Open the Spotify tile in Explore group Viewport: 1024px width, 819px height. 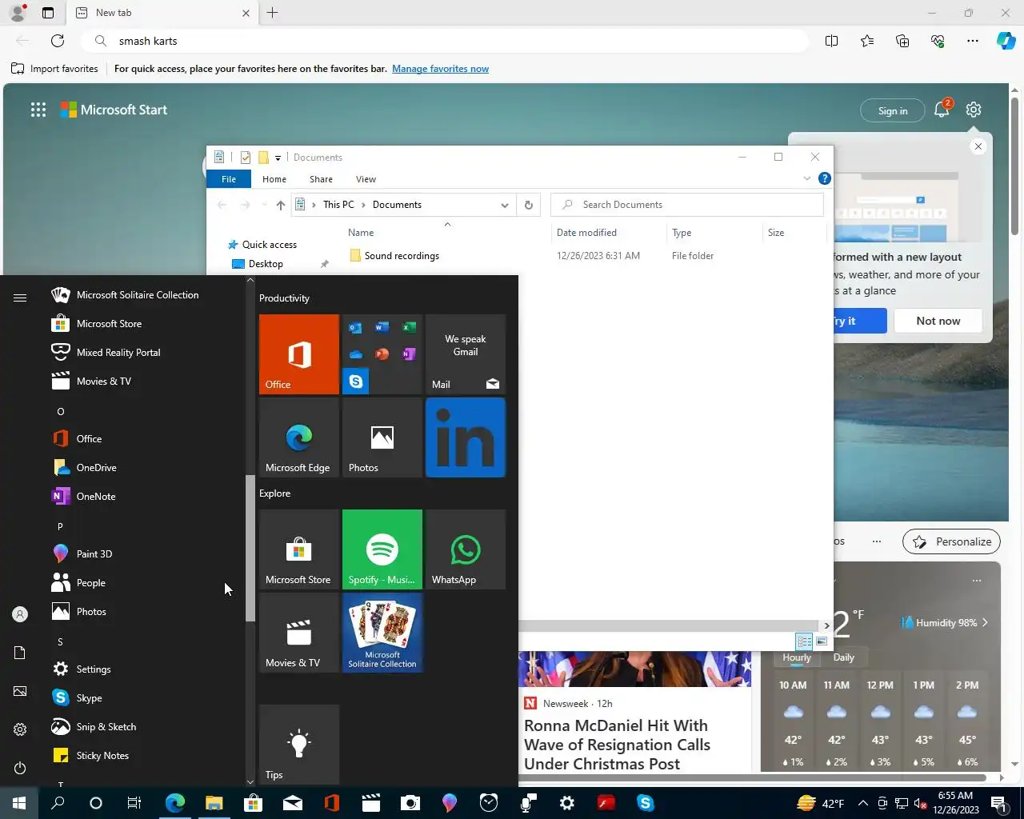coord(382,549)
